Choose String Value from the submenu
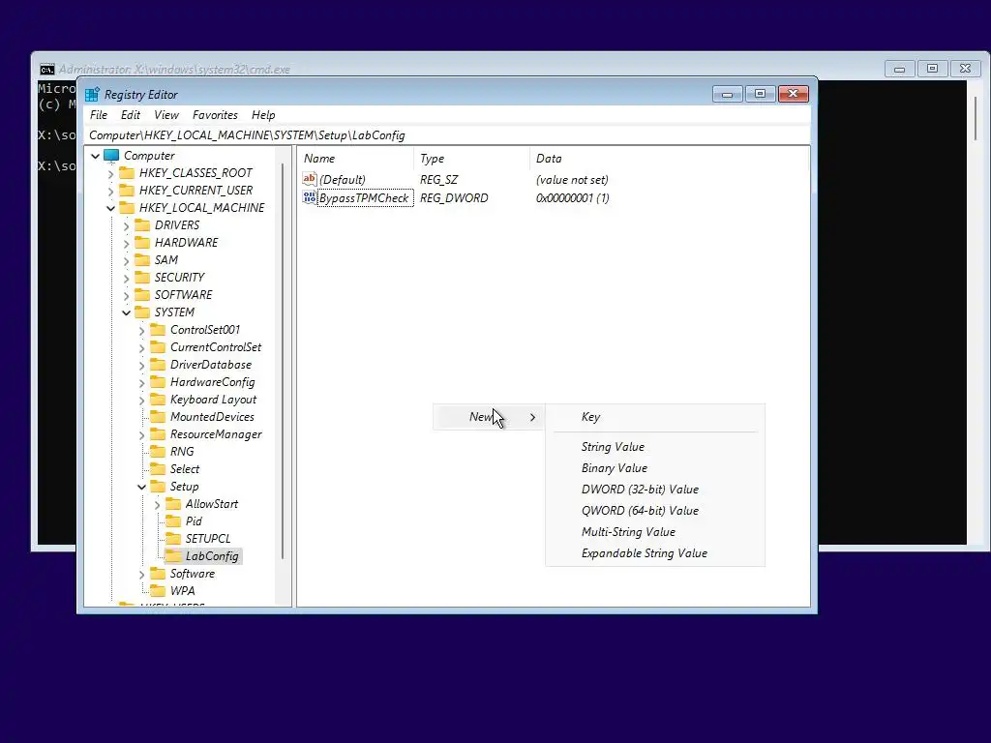991x743 pixels. 655,447
